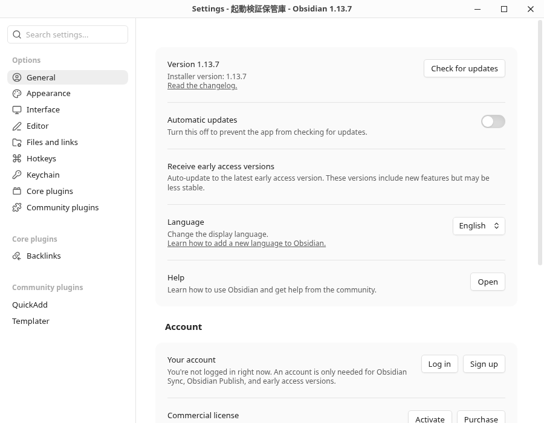Click the Community plugins sidebar section heading
544x423 pixels.
(48, 288)
